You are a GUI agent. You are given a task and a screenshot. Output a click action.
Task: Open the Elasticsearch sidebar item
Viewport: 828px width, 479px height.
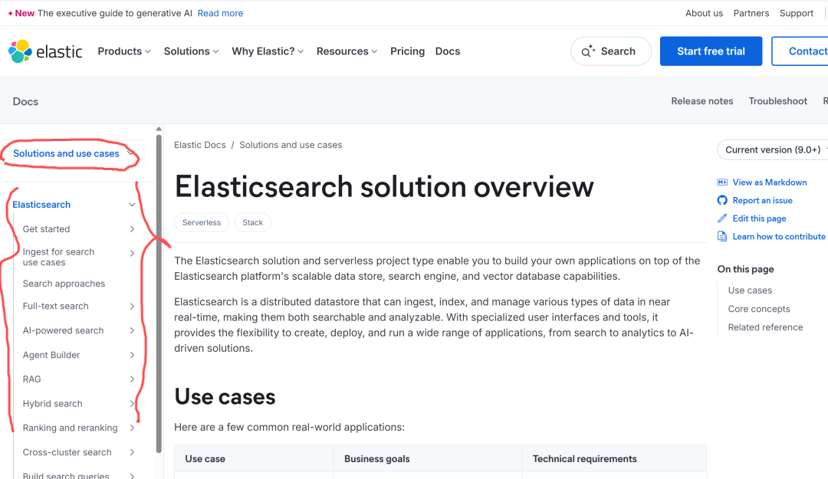pyautogui.click(x=41, y=205)
